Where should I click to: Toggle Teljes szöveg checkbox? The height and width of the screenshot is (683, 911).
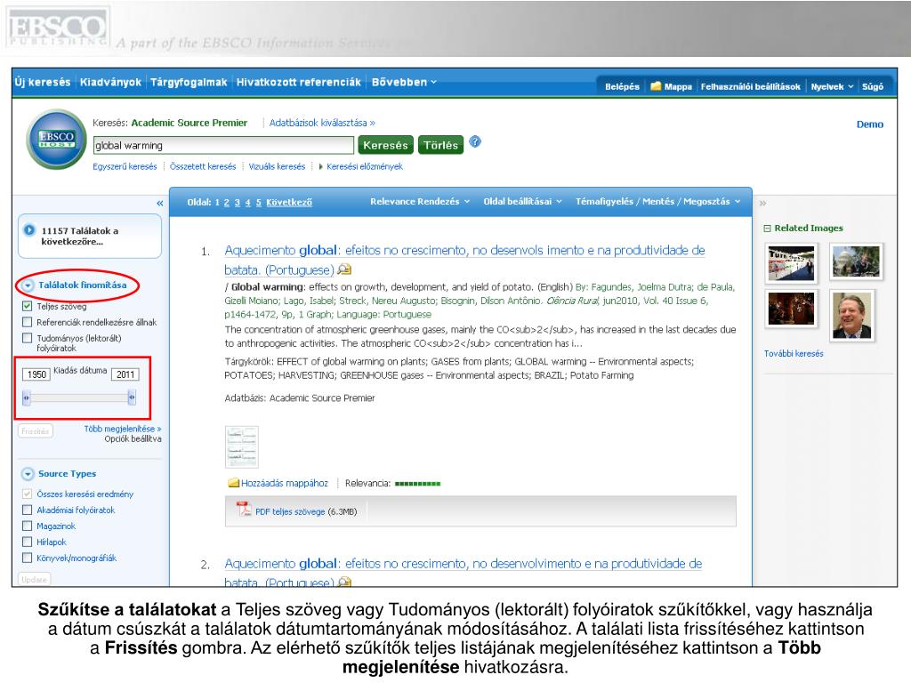(28, 306)
